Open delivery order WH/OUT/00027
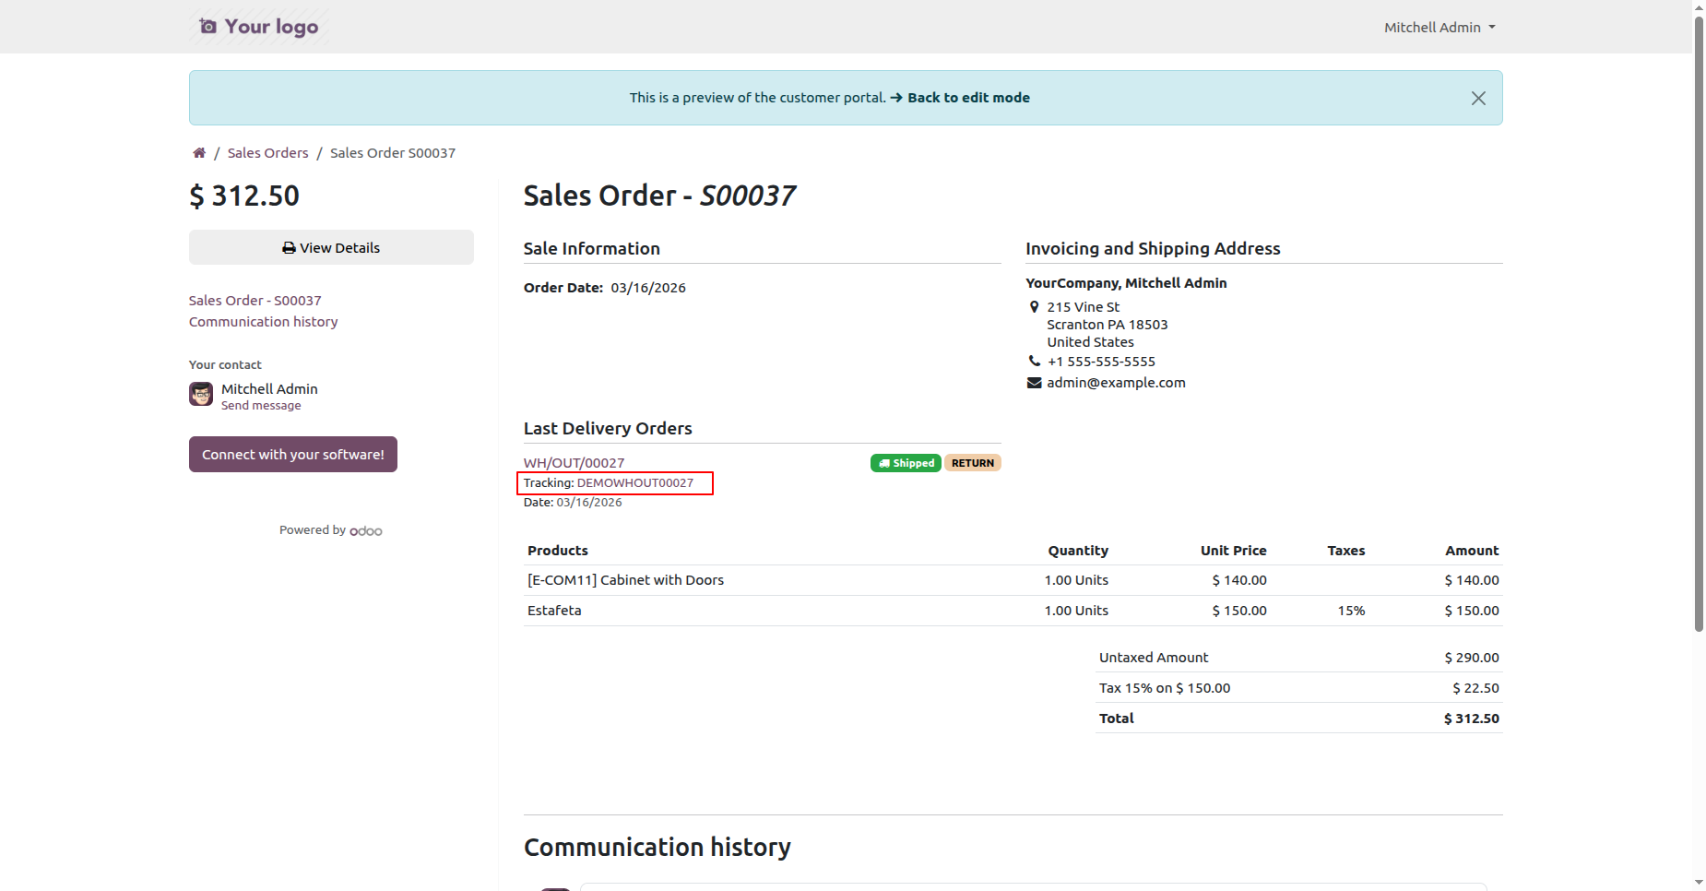 click(574, 463)
